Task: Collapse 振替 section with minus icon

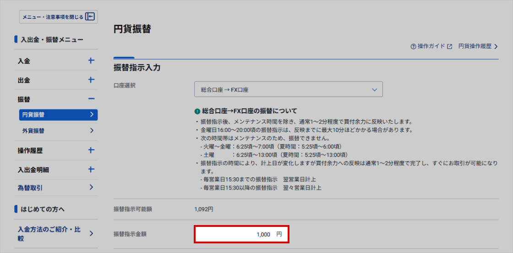Action: coord(91,99)
